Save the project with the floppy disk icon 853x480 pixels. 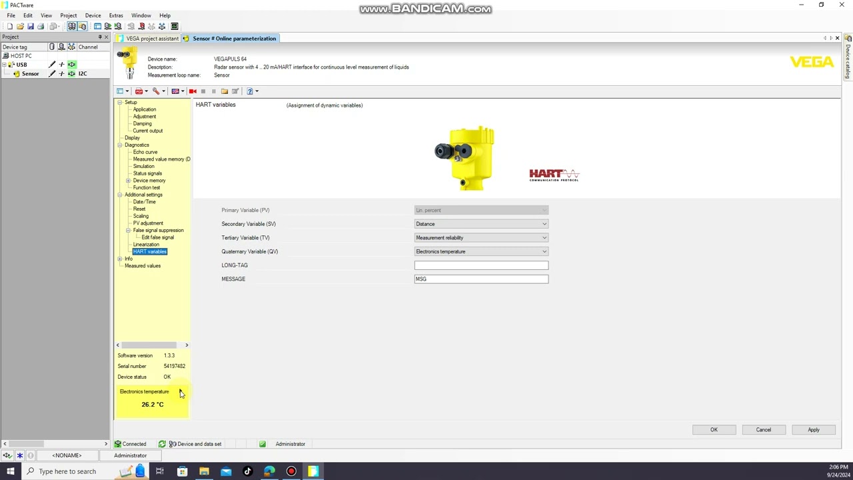point(30,27)
